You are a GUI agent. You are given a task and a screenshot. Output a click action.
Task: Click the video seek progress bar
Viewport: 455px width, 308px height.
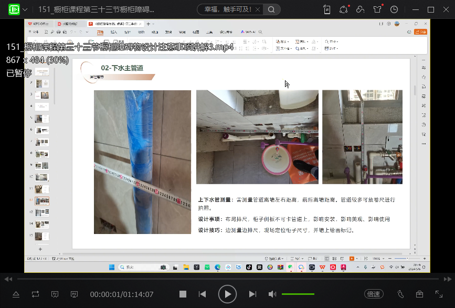[x=227, y=279]
